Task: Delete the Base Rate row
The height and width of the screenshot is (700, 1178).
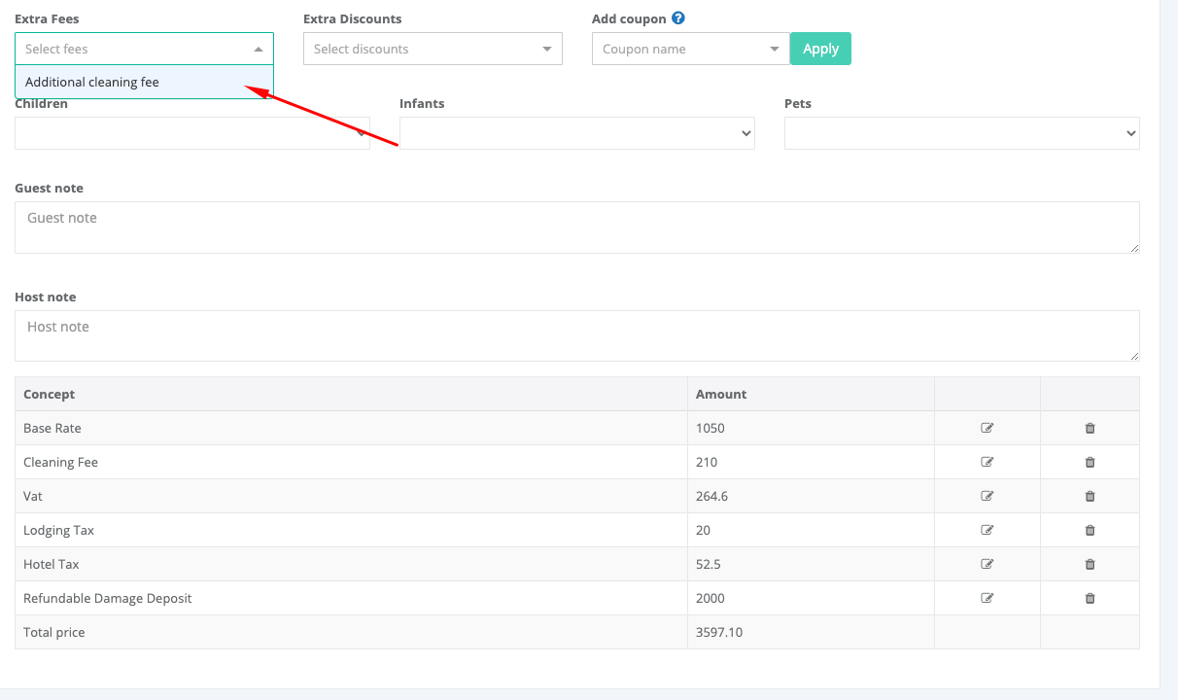Action: tap(1090, 428)
